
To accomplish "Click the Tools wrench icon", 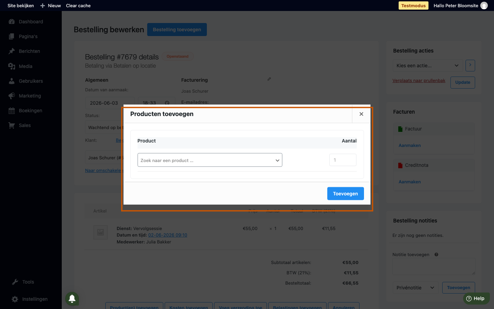I will pyautogui.click(x=15, y=282).
